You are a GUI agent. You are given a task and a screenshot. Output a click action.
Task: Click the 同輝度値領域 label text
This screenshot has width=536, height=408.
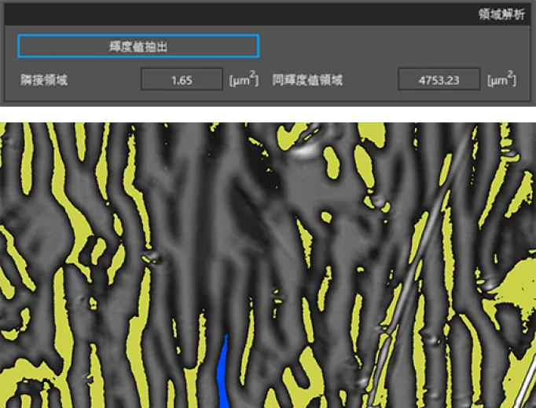tap(307, 80)
